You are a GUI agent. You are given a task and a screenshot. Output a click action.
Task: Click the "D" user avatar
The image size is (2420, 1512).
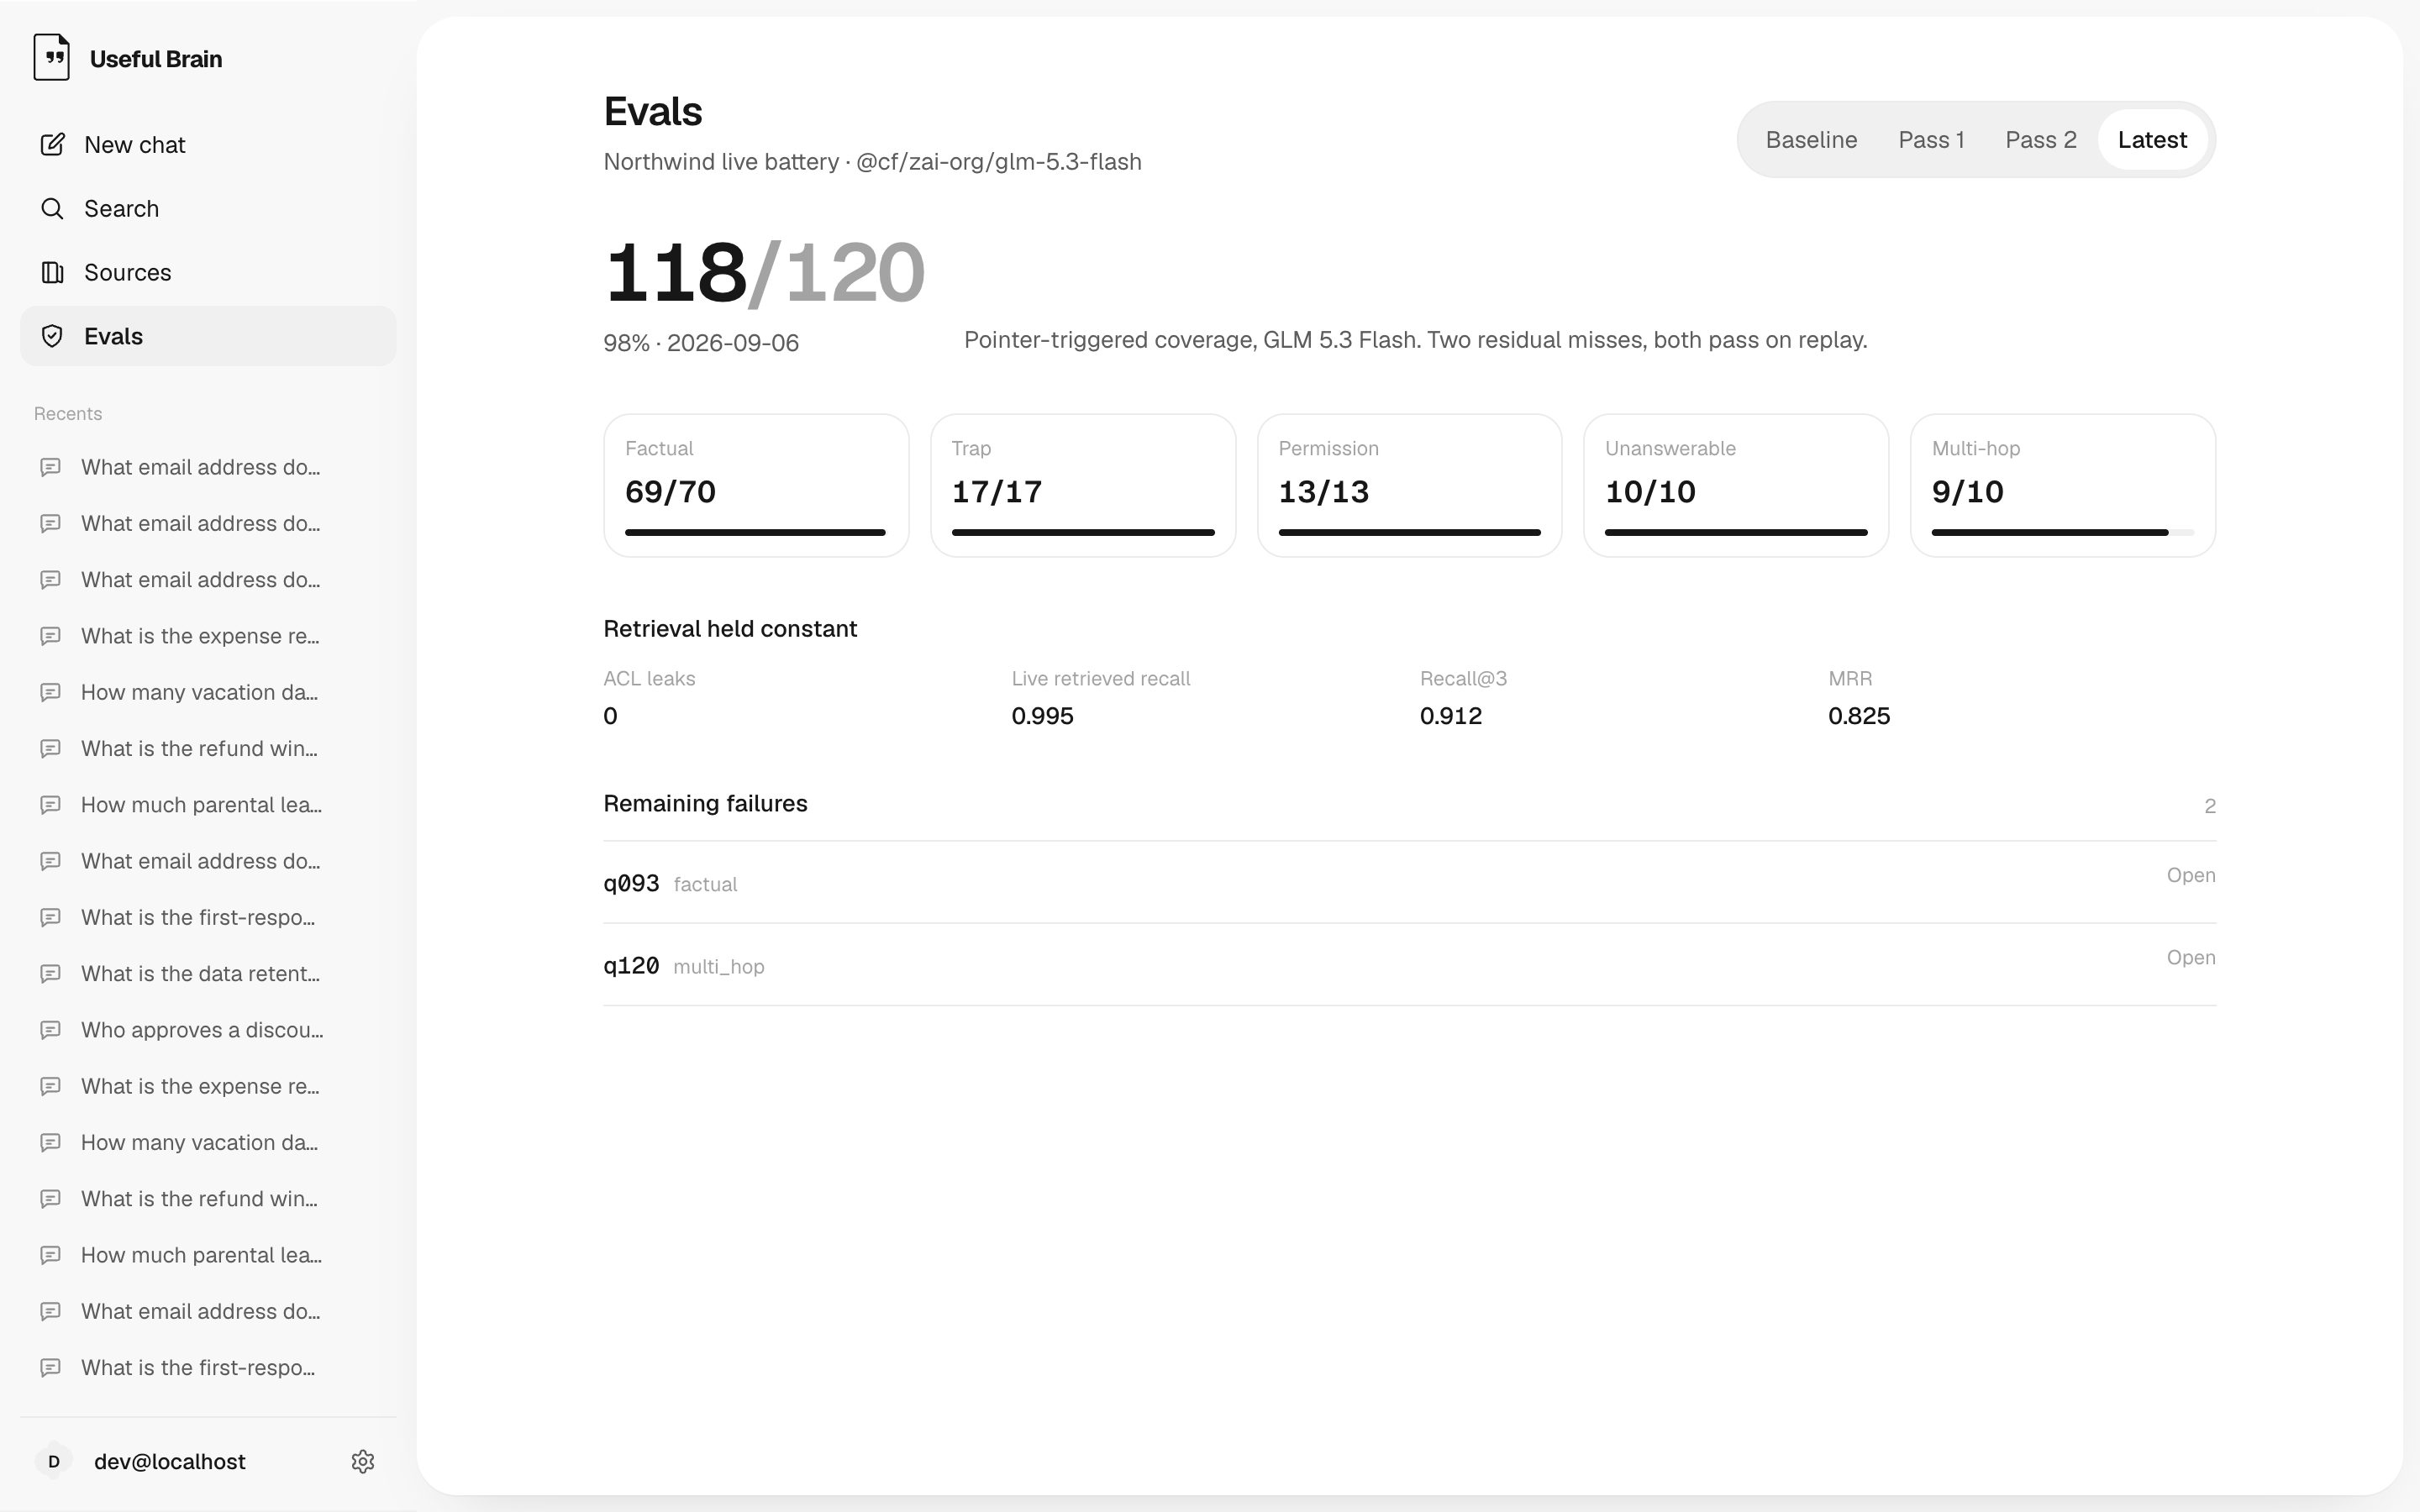click(54, 1461)
